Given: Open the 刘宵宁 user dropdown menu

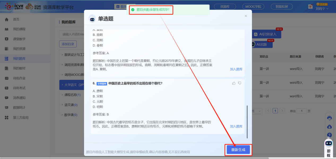Looking at the screenshot, I should click(x=322, y=9).
